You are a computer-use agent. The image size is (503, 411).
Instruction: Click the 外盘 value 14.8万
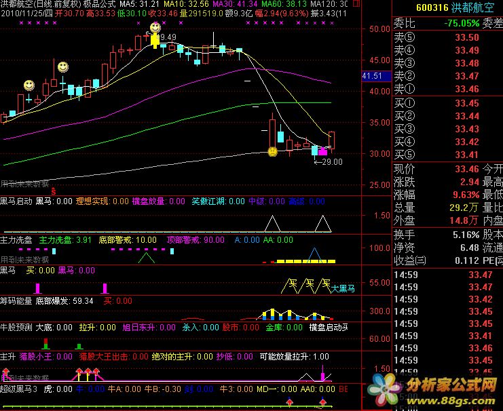(x=464, y=220)
